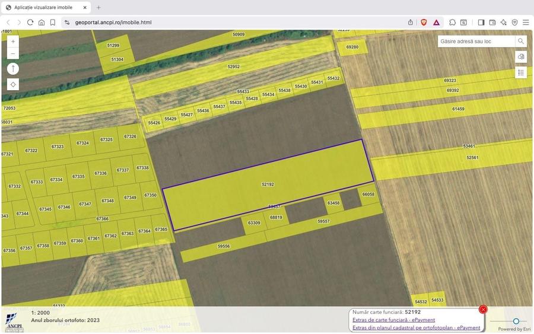The height and width of the screenshot is (334, 534).
Task: Open Extras de carte funciară - ePayment link
Action: click(x=393, y=320)
